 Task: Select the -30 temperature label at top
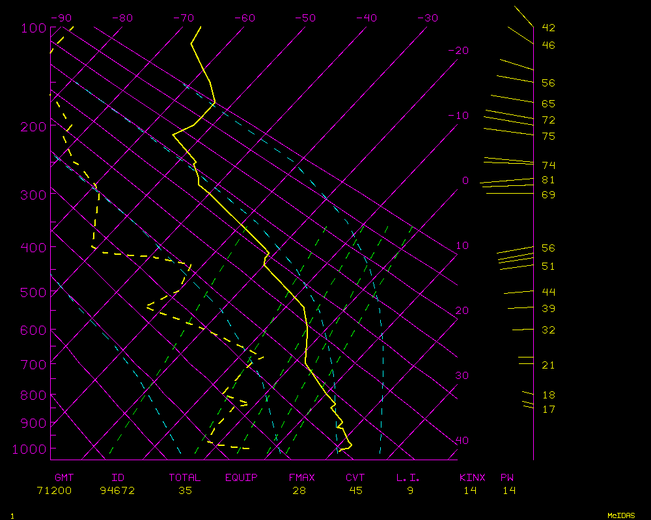pos(426,18)
